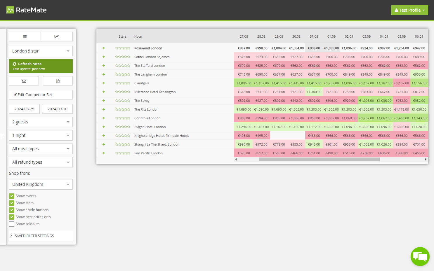Expand Bvlgari Hotel London row plus icon
Image resolution: width=434 pixels, height=271 pixels.
[104, 127]
